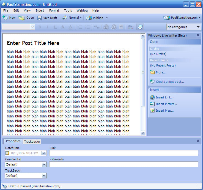The width and height of the screenshot is (203, 190).
Task: Click the (No Drafts) text
Action: click(x=158, y=54)
